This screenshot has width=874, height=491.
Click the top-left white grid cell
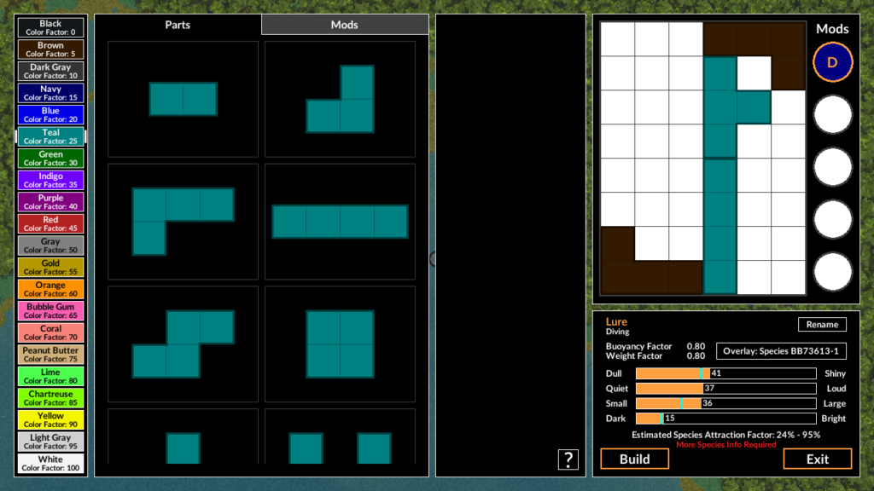click(x=617, y=39)
